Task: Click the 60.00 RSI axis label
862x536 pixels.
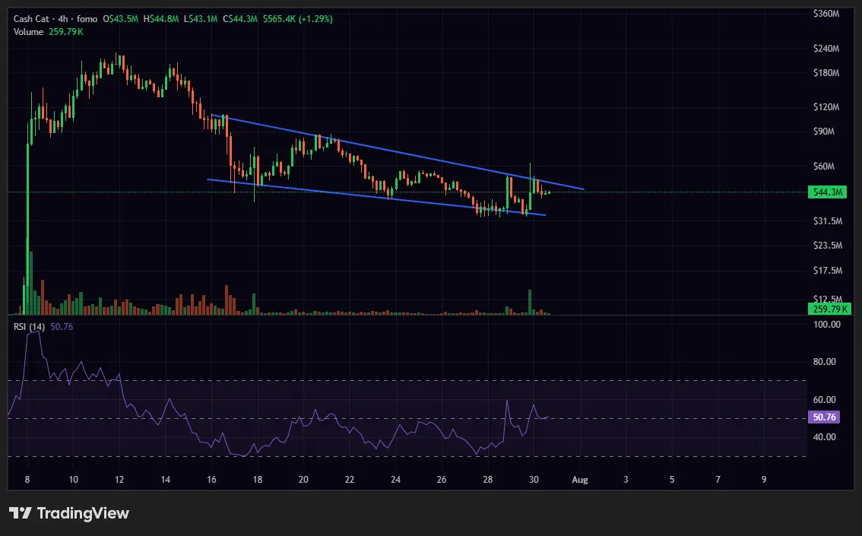Action: point(824,400)
